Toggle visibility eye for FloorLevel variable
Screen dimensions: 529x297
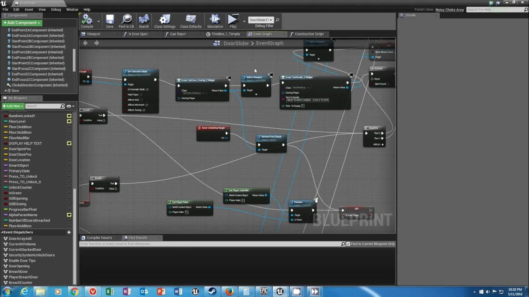(69, 121)
